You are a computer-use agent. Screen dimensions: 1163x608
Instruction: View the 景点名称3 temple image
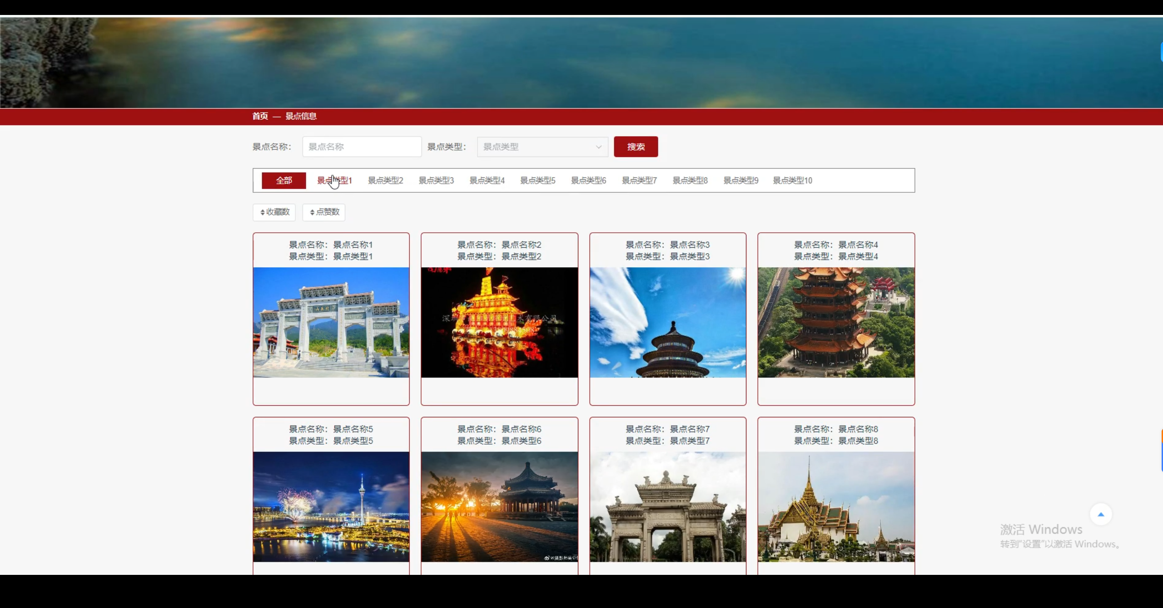[x=667, y=322]
